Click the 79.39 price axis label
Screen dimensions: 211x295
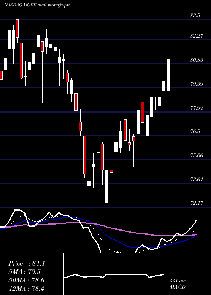tap(197, 84)
